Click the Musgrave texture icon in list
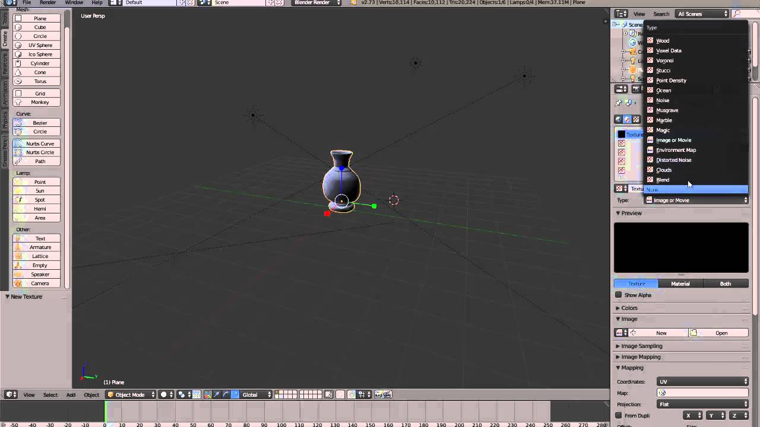The width and height of the screenshot is (760, 427). coord(650,110)
